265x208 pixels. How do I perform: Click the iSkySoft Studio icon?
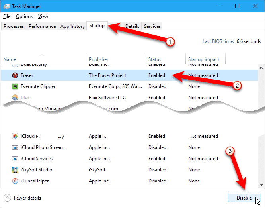[15, 170]
